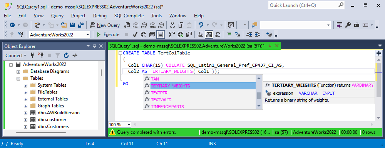This screenshot has width=385, height=148.
Task: Open a new XMLA query
Action: [x=152, y=25]
